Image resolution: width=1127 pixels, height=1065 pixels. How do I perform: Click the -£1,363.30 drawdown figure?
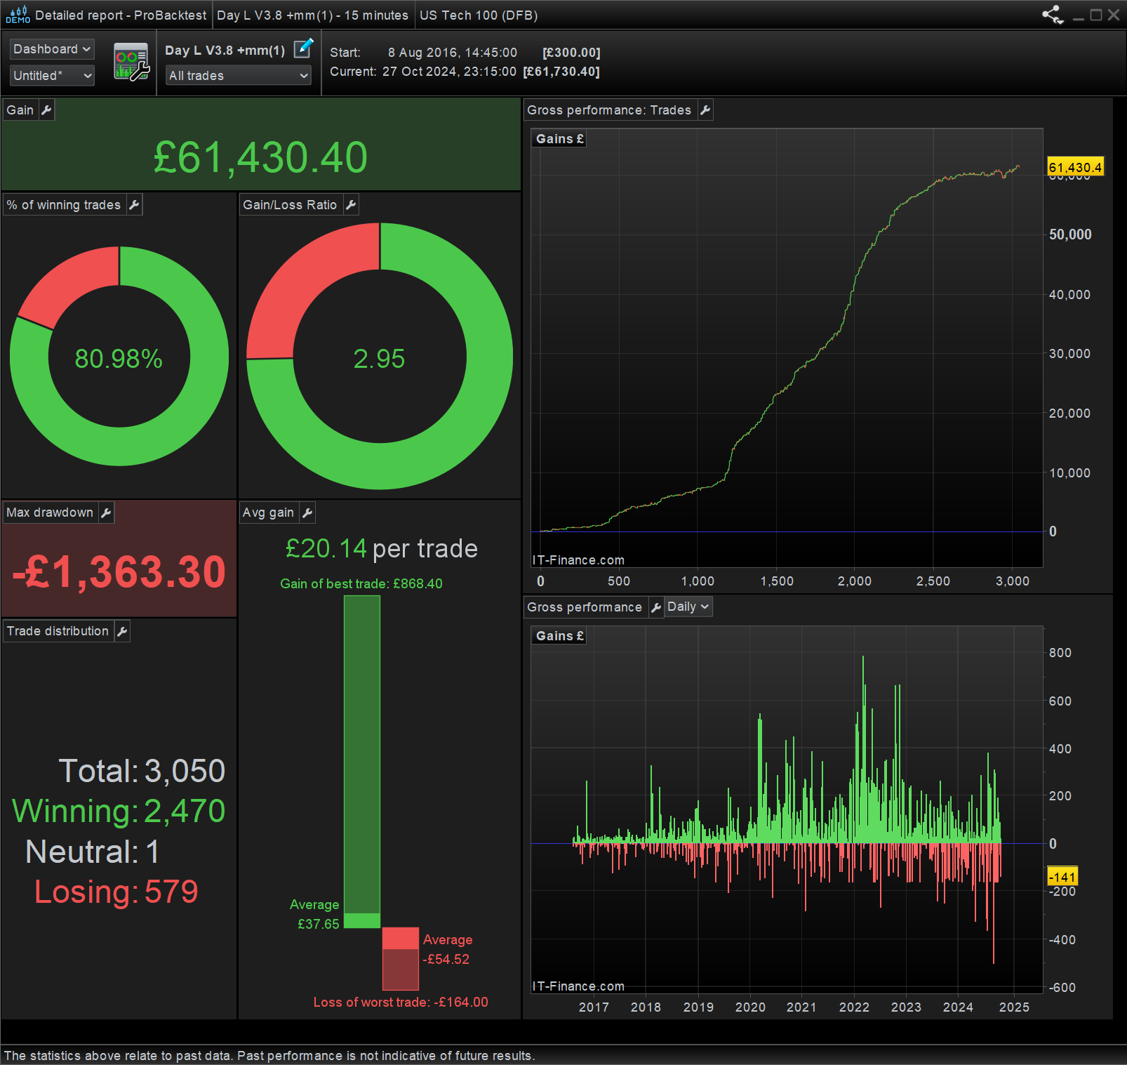click(x=119, y=571)
